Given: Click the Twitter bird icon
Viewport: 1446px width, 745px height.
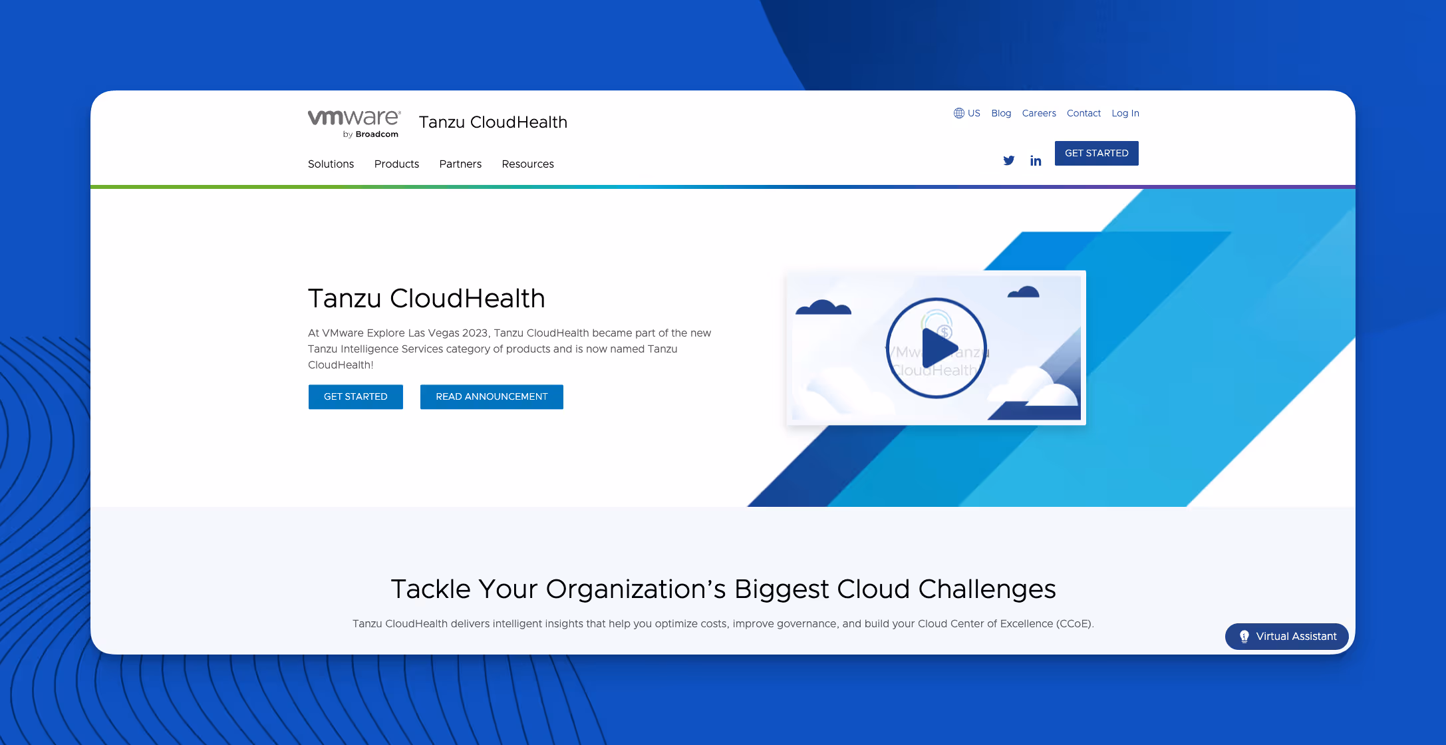Looking at the screenshot, I should [x=1008, y=160].
